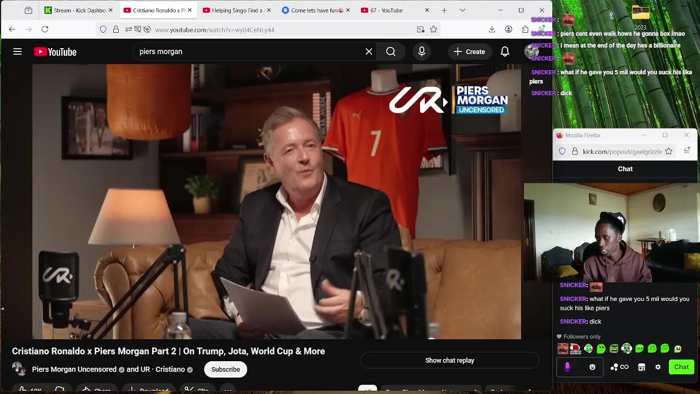Open the Firefox View button in the tab bar
The width and height of the screenshot is (700, 394).
(28, 10)
